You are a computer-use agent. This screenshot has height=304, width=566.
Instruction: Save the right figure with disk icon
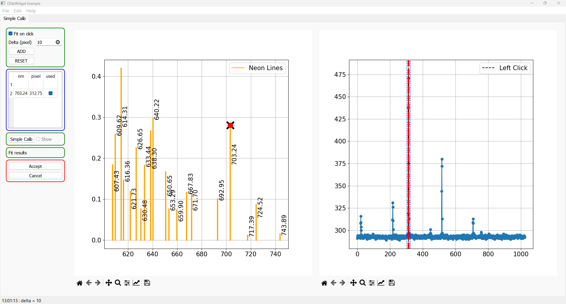pos(392,283)
